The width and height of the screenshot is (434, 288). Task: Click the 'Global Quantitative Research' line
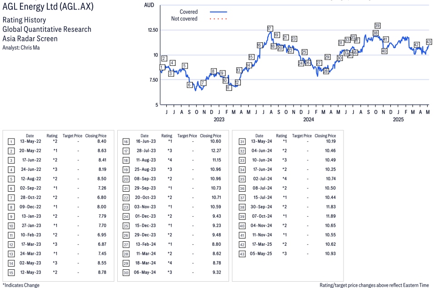tap(47, 30)
